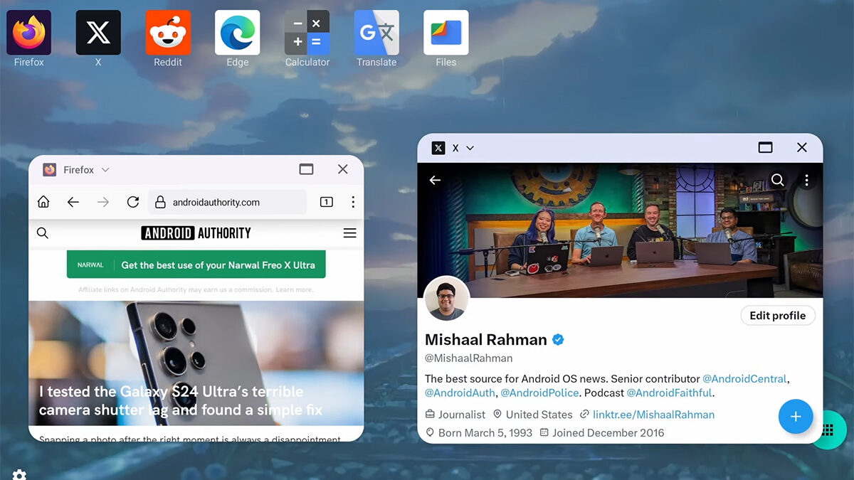Open the app drawer grid button

point(828,430)
